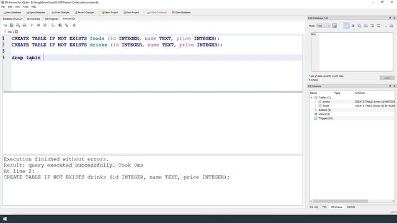
Task: Find and replace icon in SQL toolbar
Action: coord(66,25)
